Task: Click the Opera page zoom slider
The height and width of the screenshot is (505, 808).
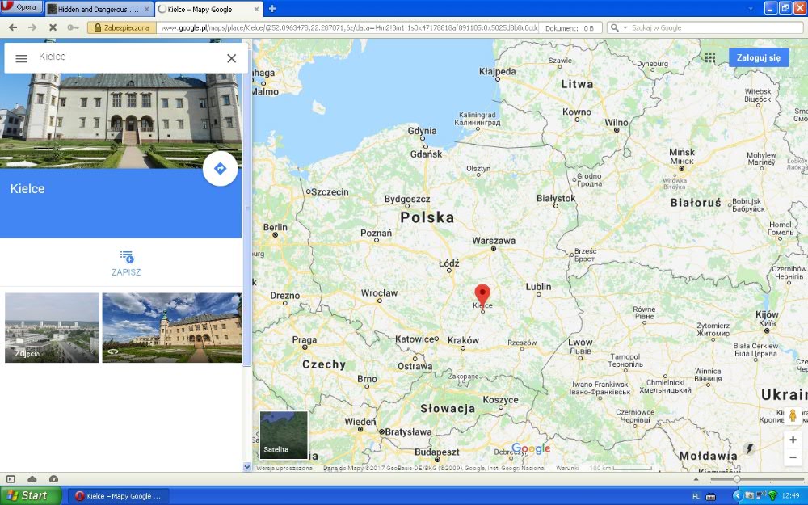Action: (x=757, y=479)
